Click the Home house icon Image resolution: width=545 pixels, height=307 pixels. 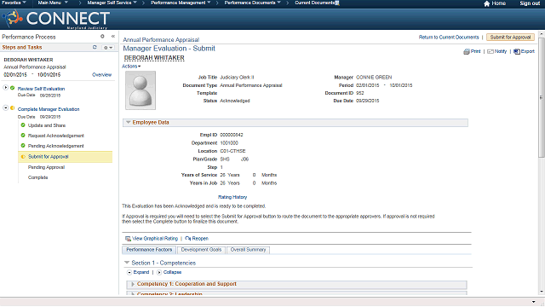[x=486, y=3]
